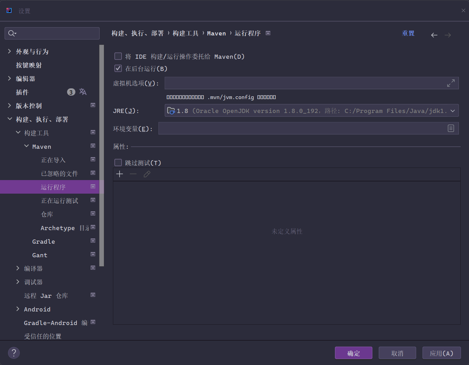The image size is (469, 365).
Task: Click the search magnifier icon
Action: point(11,33)
